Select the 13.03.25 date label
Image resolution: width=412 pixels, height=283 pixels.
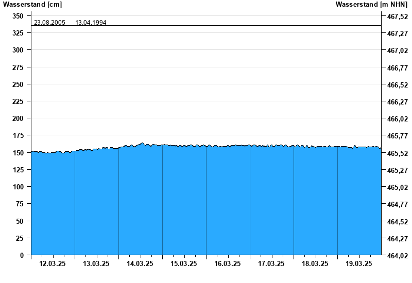point(96,263)
